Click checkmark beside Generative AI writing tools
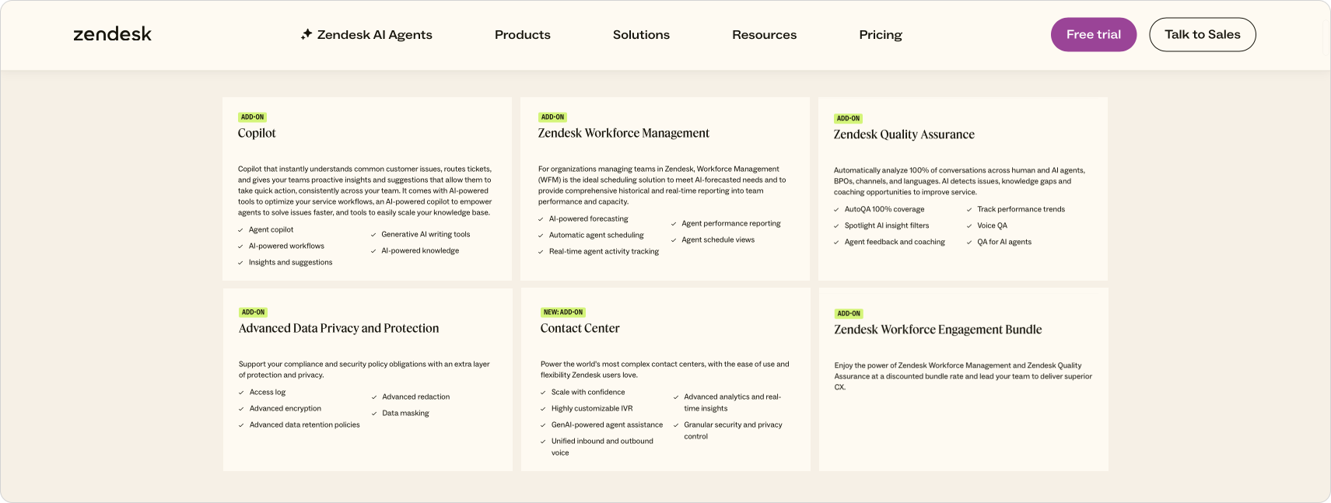This screenshot has width=1331, height=503. [373, 235]
